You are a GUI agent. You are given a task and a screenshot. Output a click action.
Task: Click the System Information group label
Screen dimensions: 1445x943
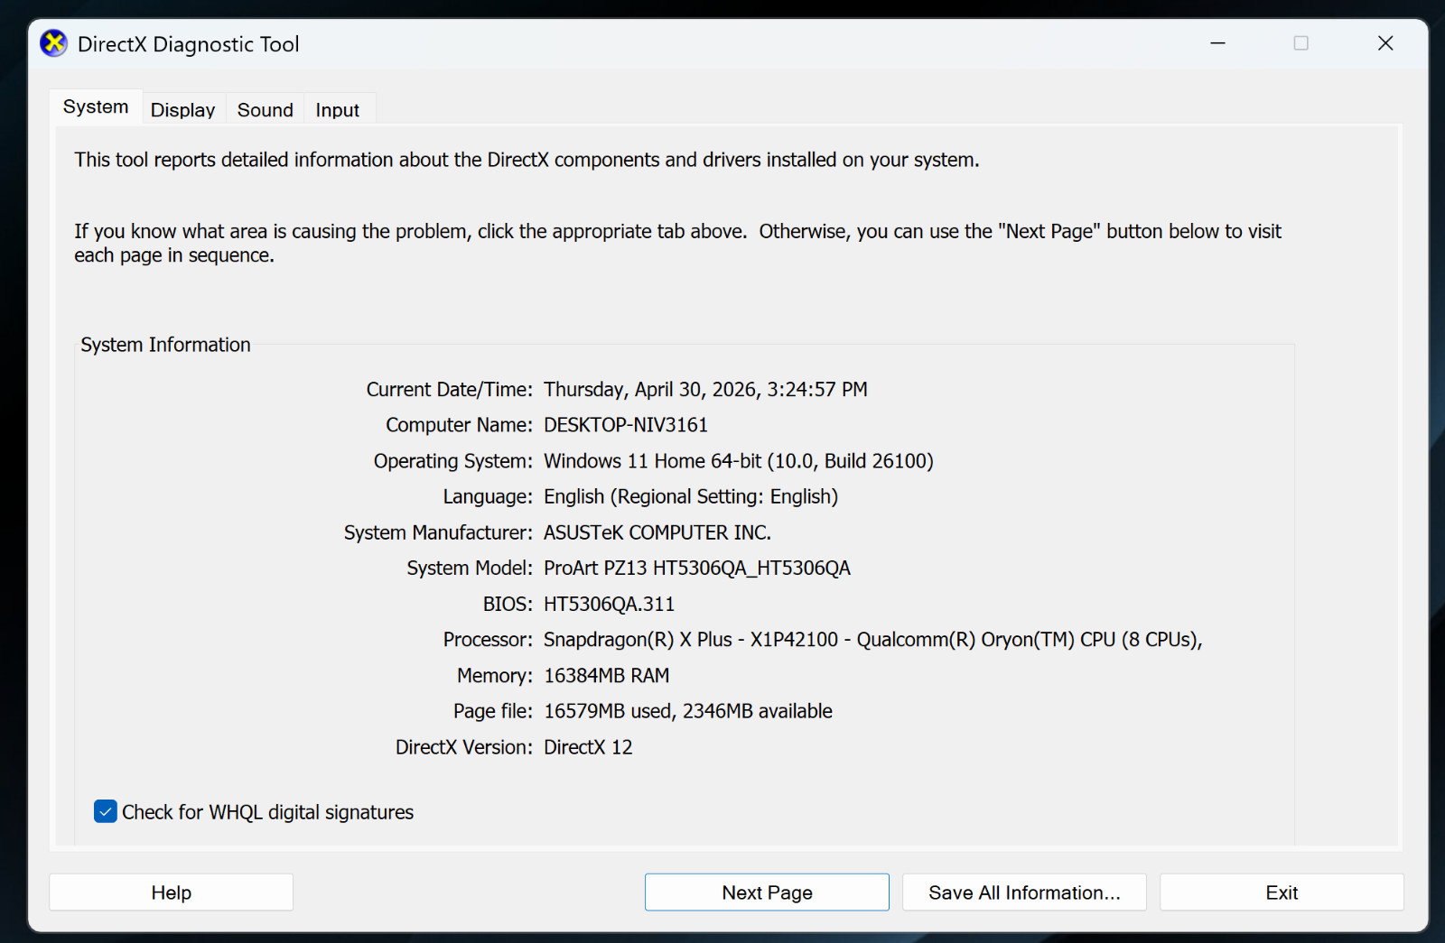(165, 345)
